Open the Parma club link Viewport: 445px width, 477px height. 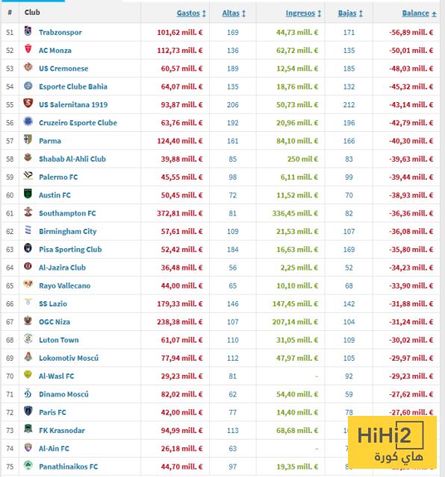click(x=50, y=141)
